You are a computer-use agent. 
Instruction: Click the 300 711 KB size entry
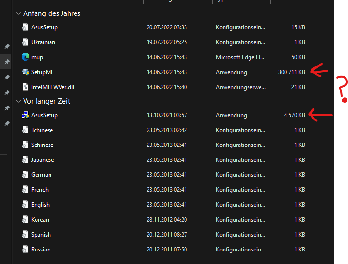point(292,72)
